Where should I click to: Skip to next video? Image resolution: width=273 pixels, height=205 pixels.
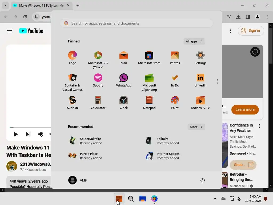coord(28,134)
